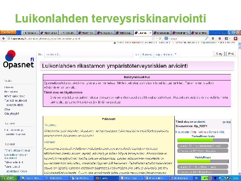Image resolution: width=241 pixels, height=181 pixels.
Task: Click the piilota link in info box
Action: (226, 122)
